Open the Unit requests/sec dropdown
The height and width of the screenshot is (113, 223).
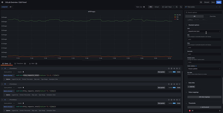pyautogui.click(x=204, y=31)
